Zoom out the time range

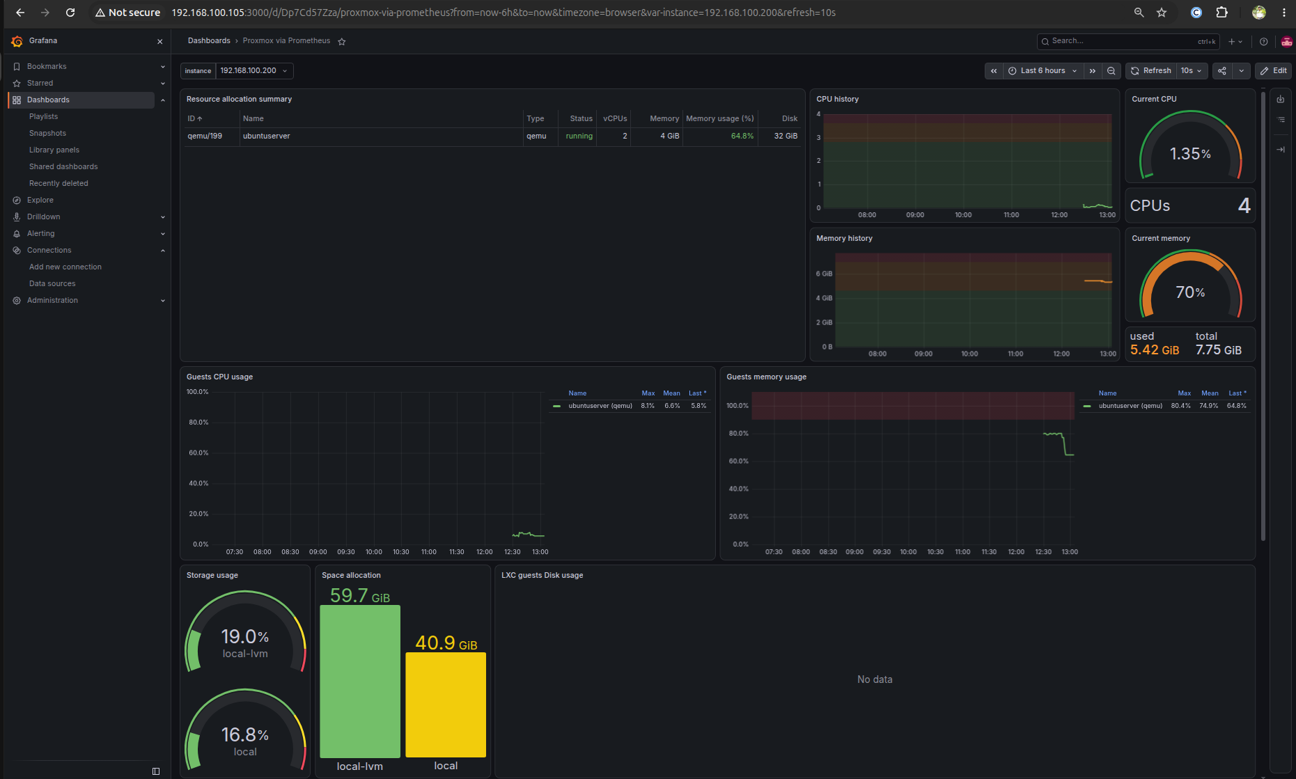point(1111,71)
